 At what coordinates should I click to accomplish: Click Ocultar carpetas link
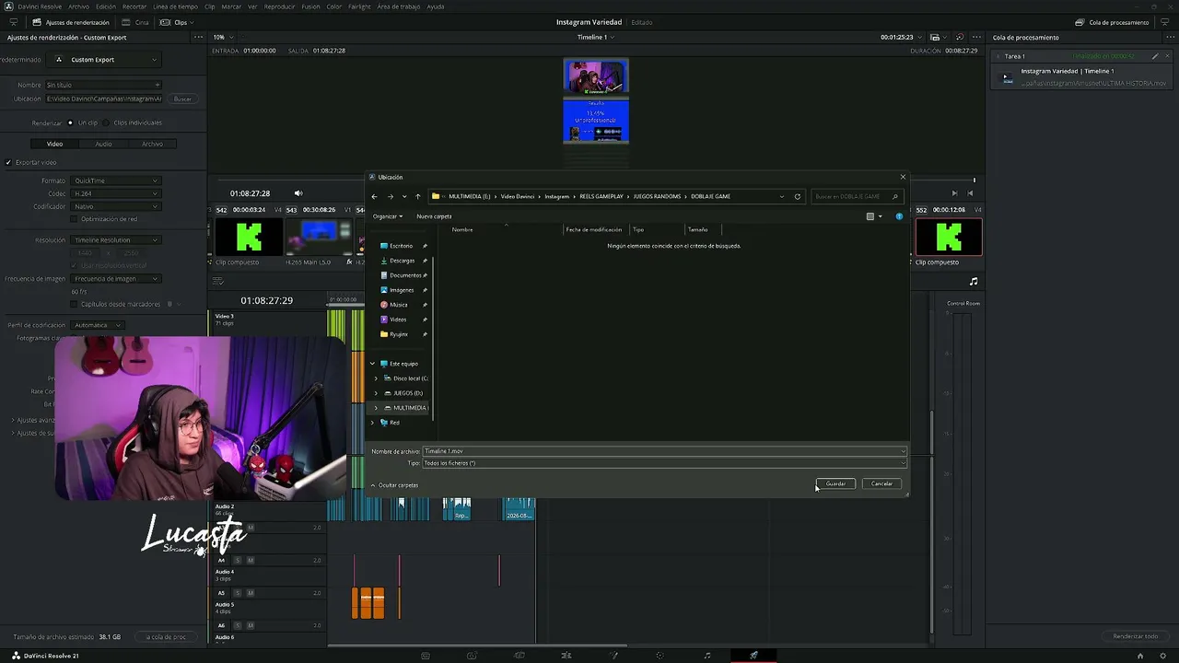pos(395,485)
